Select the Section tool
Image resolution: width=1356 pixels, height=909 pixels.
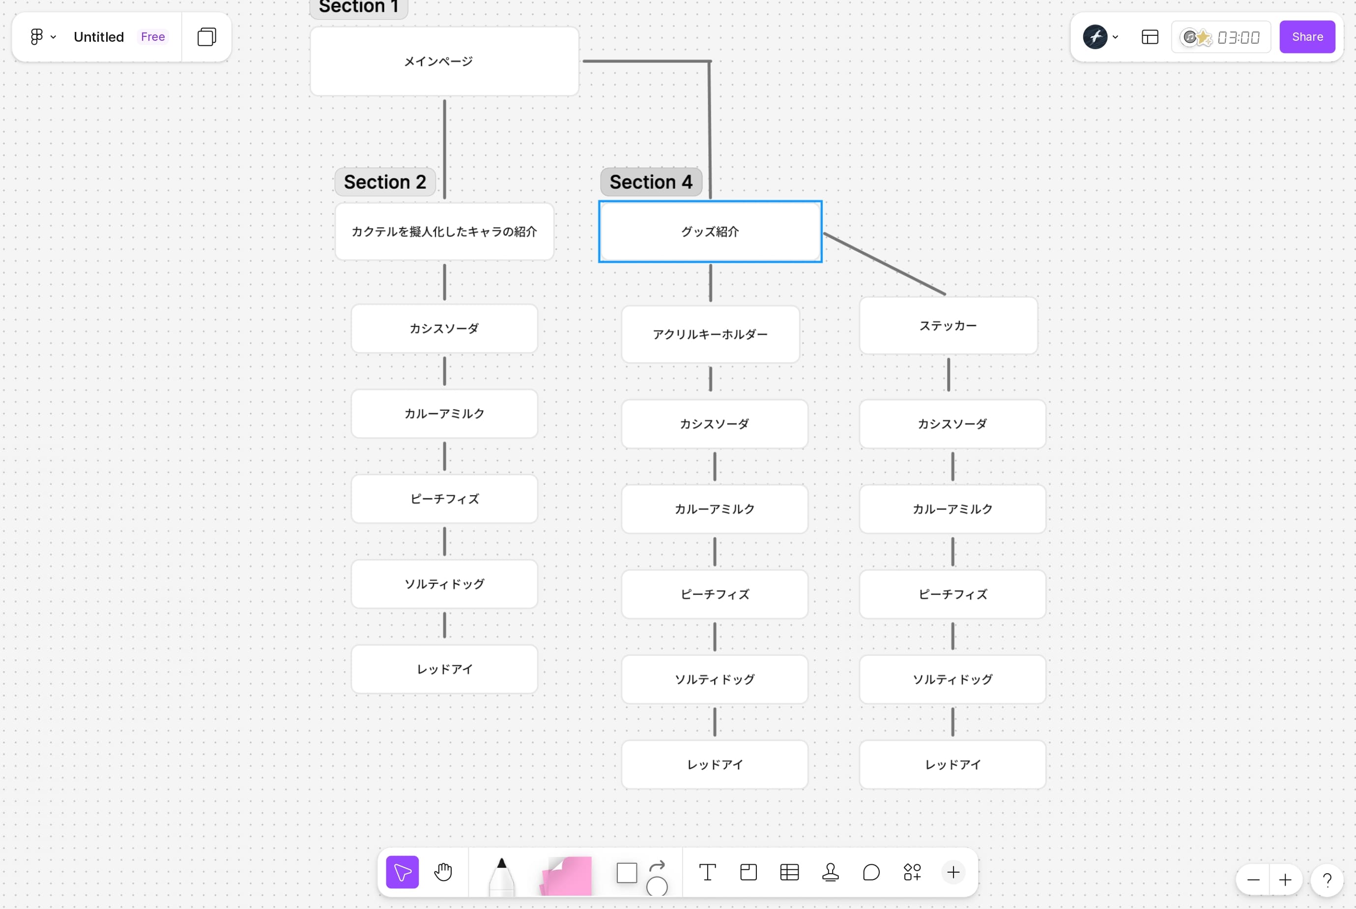pyautogui.click(x=749, y=872)
